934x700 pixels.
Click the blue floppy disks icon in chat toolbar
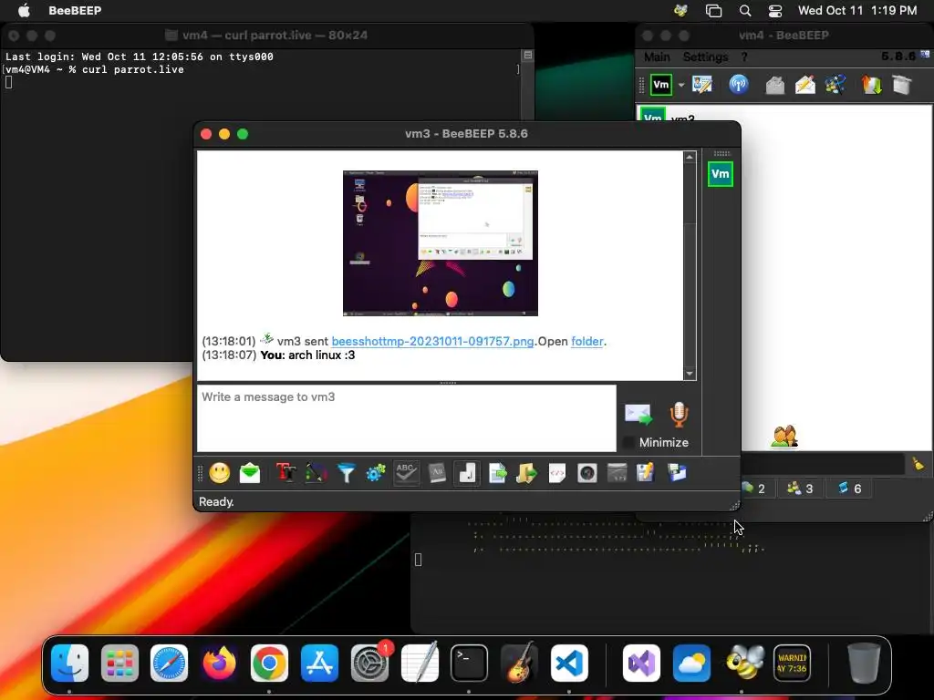click(x=678, y=473)
